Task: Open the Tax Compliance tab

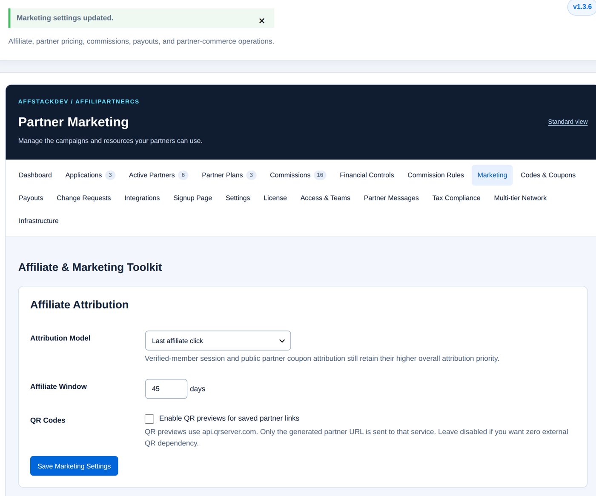Action: click(x=456, y=198)
